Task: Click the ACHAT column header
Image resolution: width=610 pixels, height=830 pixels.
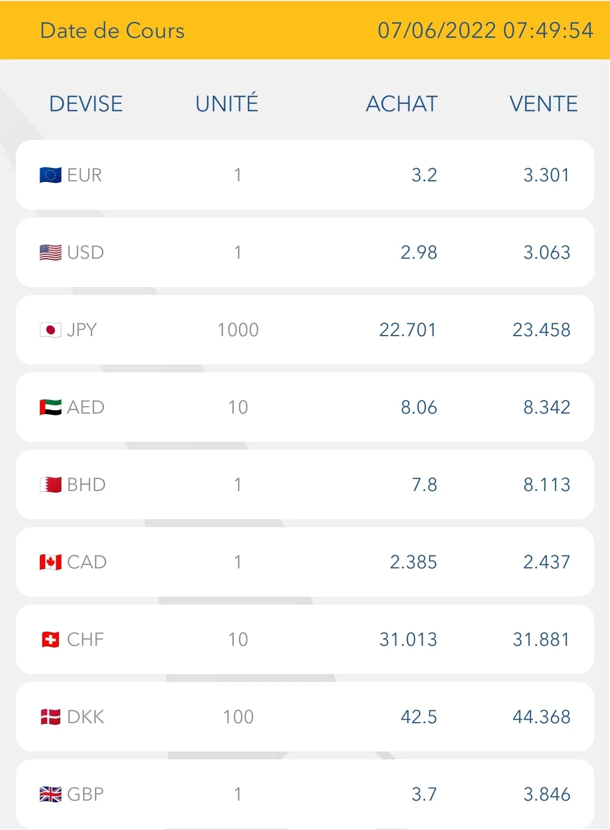Action: point(402,104)
